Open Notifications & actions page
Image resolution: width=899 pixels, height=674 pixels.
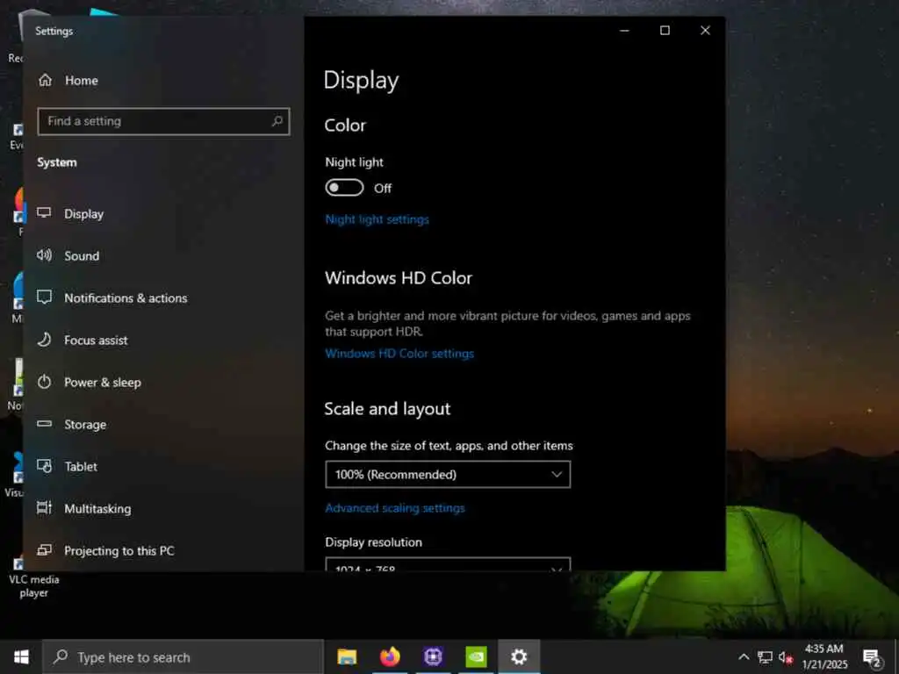126,298
